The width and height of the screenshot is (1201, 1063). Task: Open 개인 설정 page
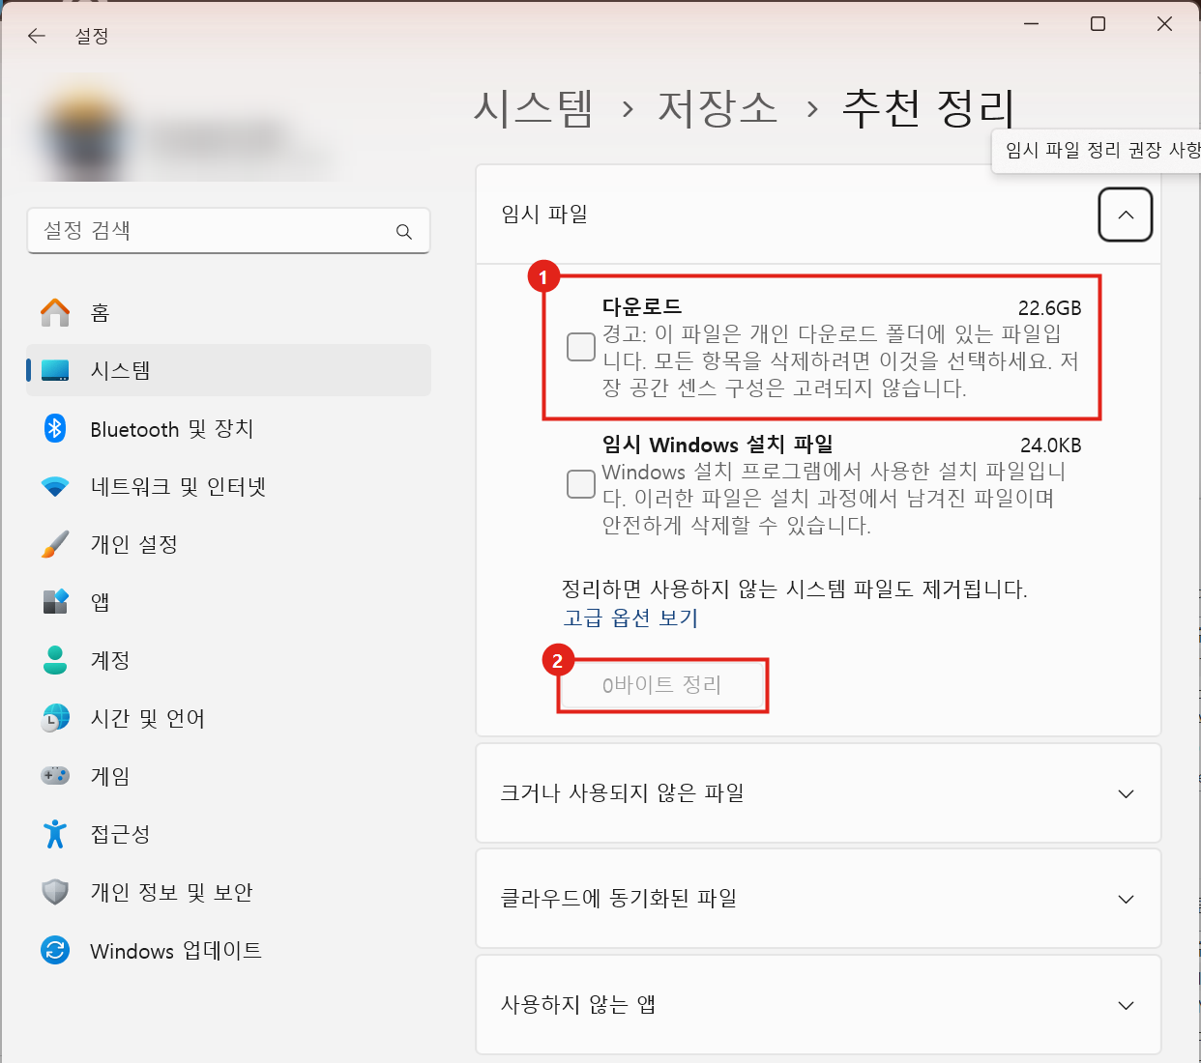(228, 544)
